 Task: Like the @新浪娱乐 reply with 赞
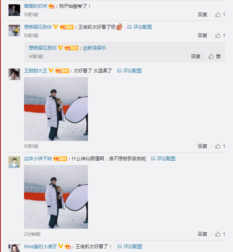point(214,57)
